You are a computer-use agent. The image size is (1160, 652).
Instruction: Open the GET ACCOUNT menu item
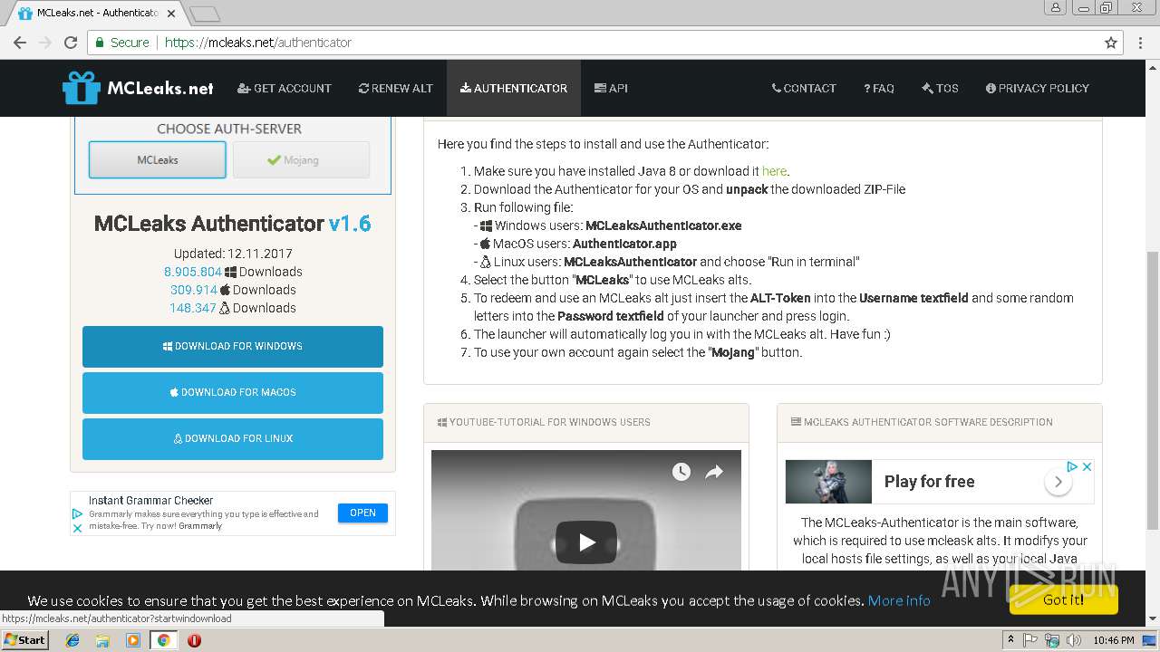285,88
